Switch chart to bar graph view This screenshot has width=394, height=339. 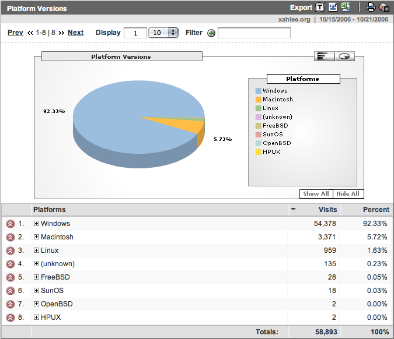point(323,56)
